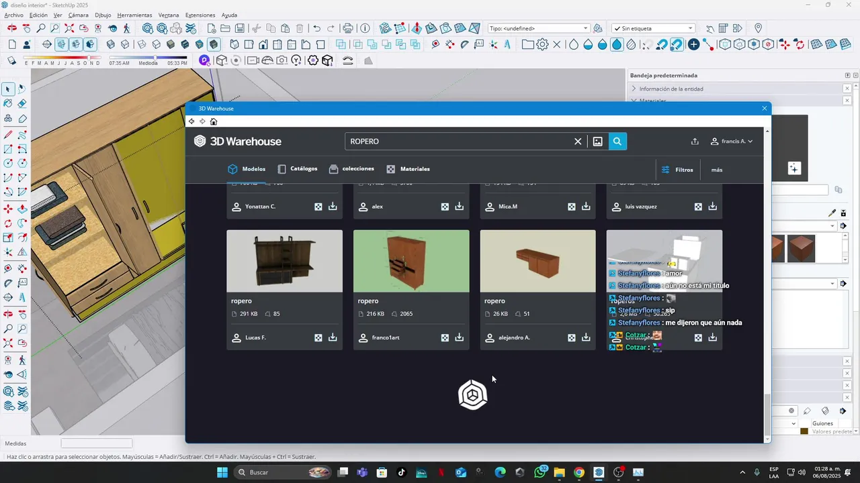This screenshot has width=860, height=483.
Task: Toggle the highlighted magnet snap icon
Action: pyautogui.click(x=677, y=44)
